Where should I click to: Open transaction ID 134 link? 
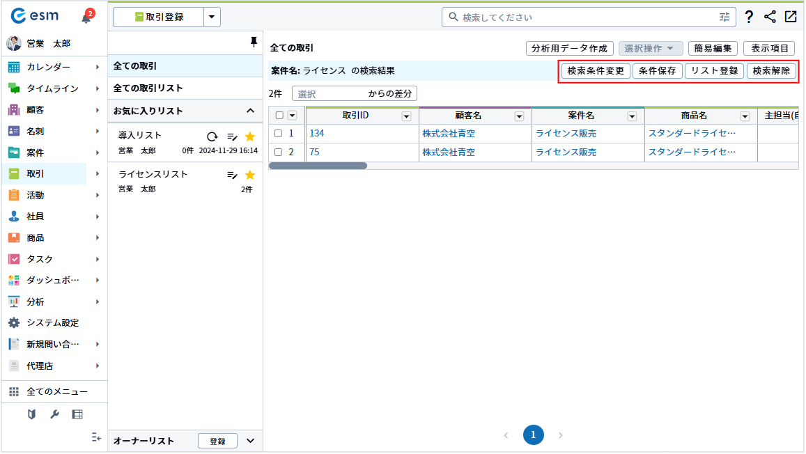tap(317, 134)
